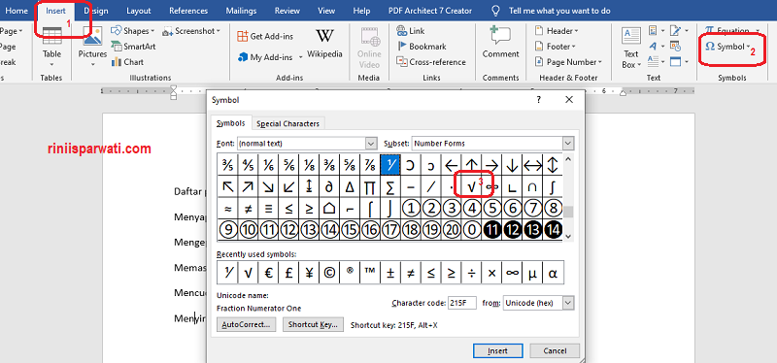Expand the 'from' Unicode (hex) dropdown
The height and width of the screenshot is (363, 777).
click(568, 303)
